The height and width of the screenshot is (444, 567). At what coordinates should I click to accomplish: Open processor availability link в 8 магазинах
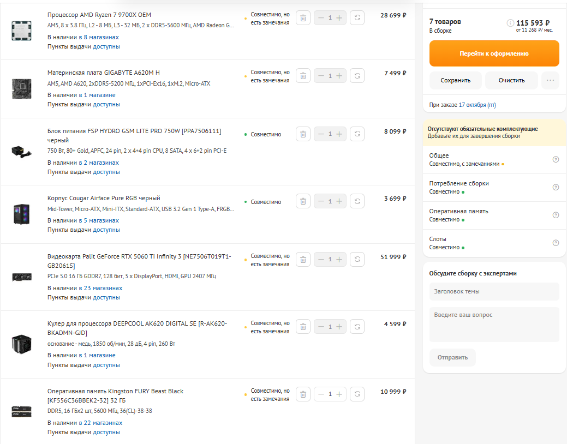click(99, 37)
